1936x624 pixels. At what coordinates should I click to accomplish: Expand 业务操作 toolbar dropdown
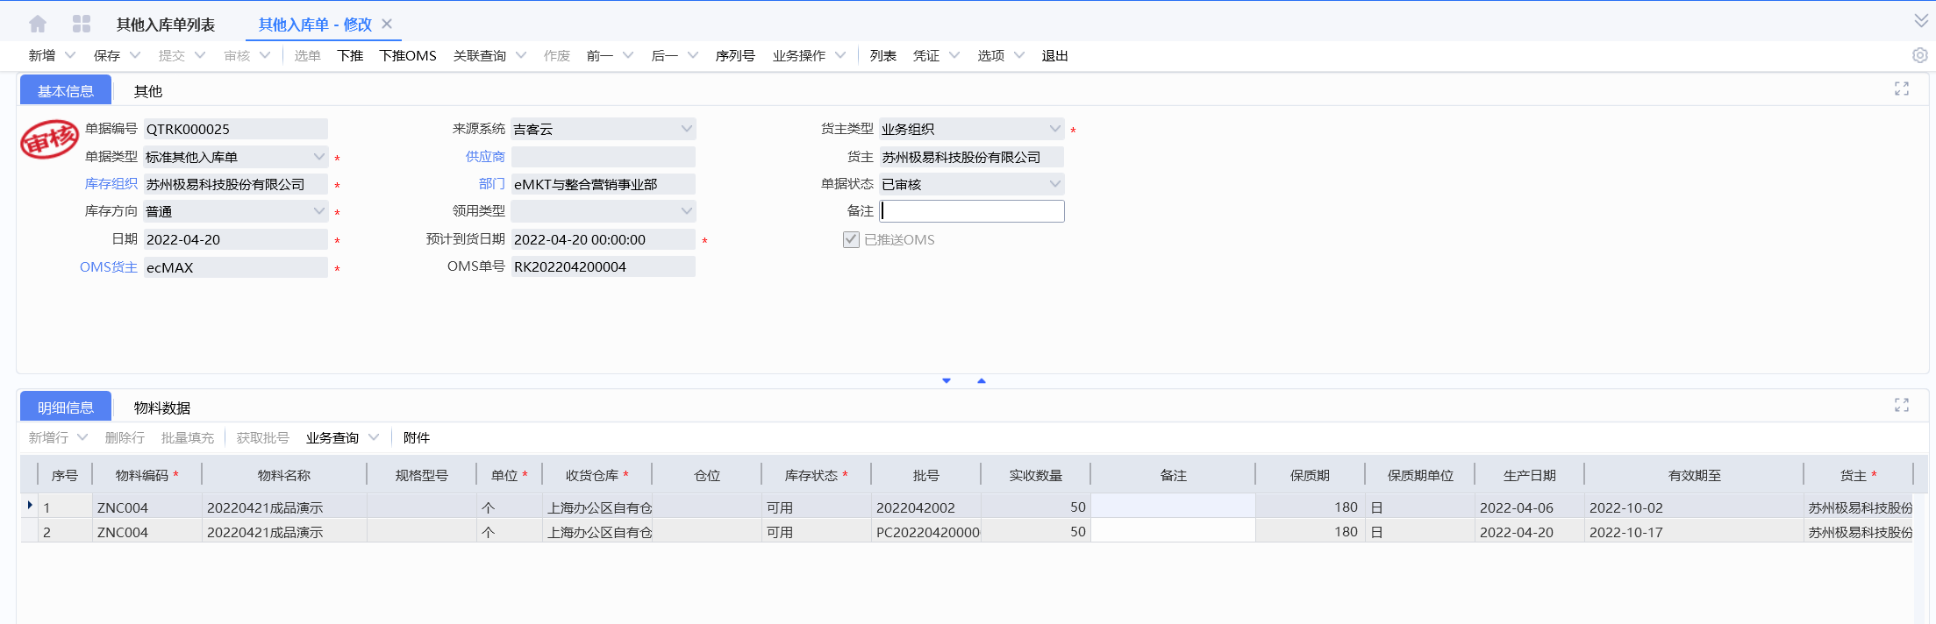[840, 55]
